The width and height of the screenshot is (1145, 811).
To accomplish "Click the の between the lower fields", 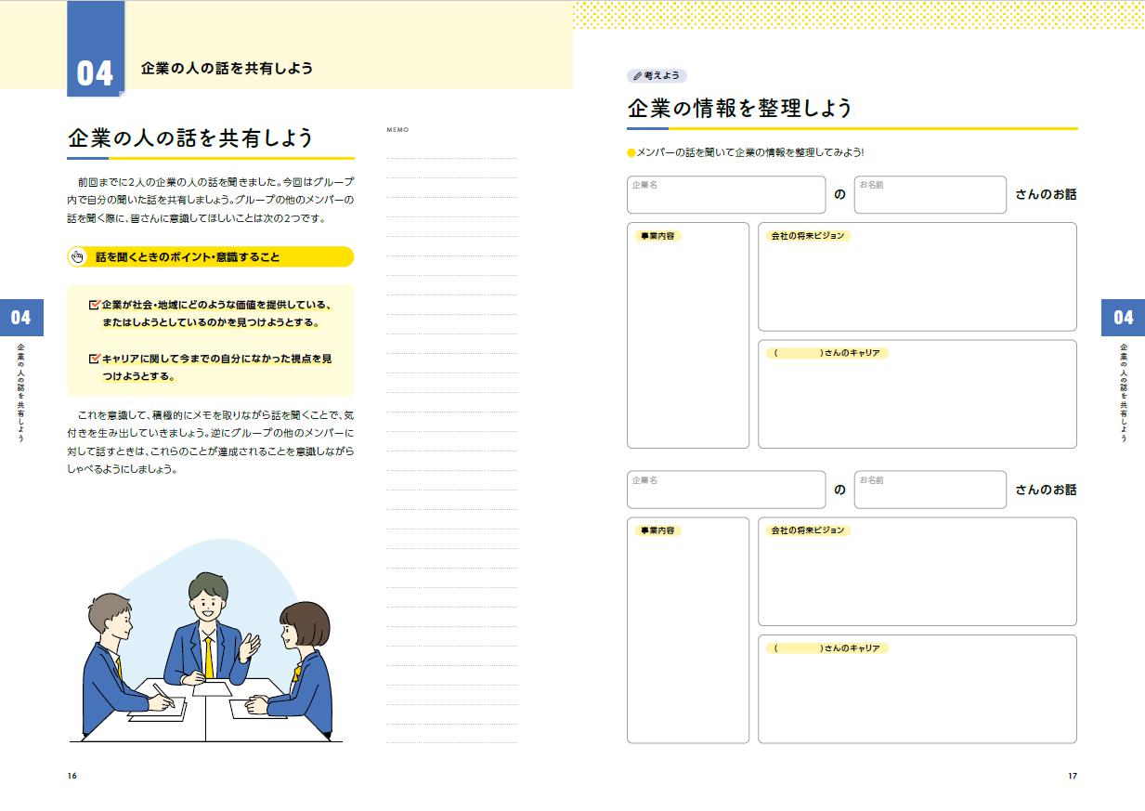I will (x=839, y=490).
